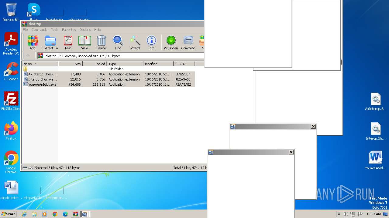389x218 pixels.
Task: Sort by Type column header
Action: 125,64
